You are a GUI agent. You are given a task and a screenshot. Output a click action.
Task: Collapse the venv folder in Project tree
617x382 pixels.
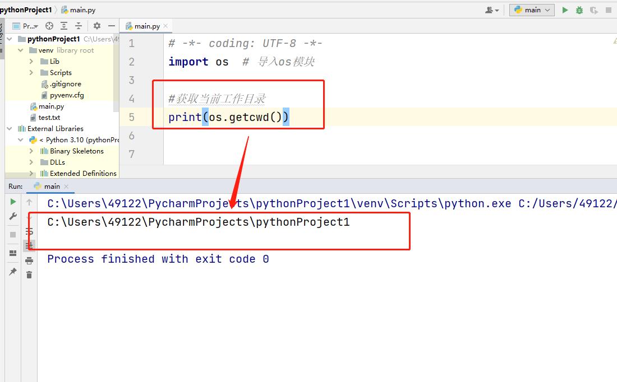[x=20, y=50]
